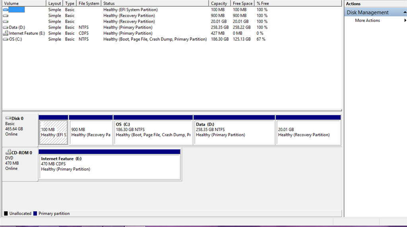Click the OS (C:) volume drive icon
The height and width of the screenshot is (227, 407).
pos(6,39)
